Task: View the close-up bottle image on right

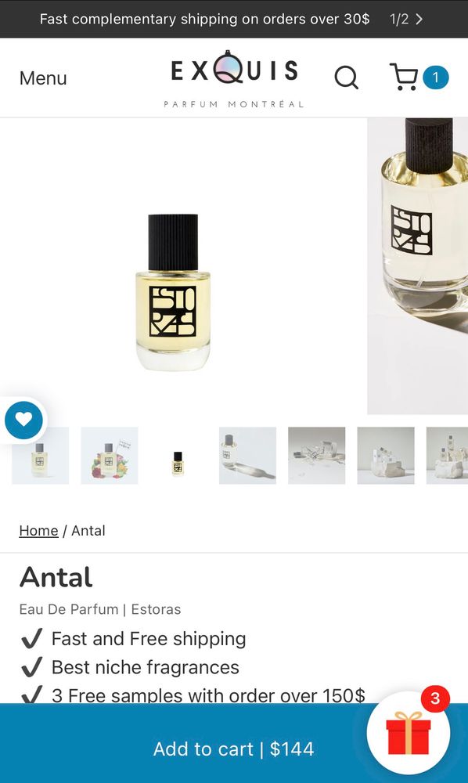Action: (418, 266)
